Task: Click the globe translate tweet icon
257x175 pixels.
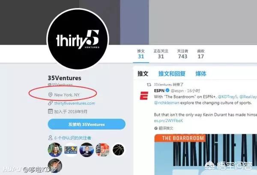Action: (156, 128)
